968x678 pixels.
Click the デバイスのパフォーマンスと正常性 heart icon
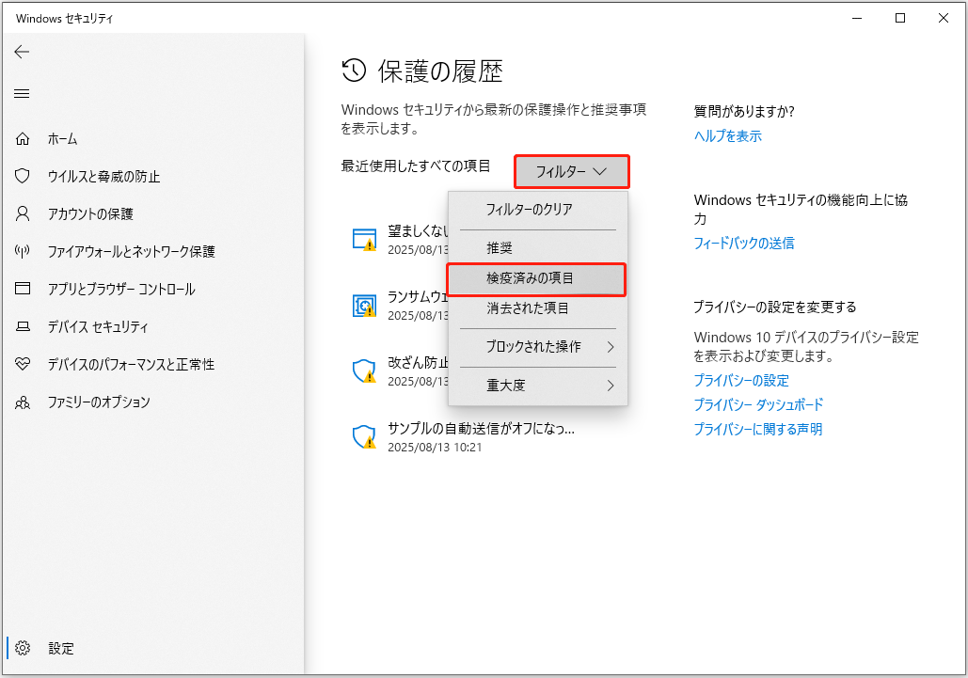click(x=24, y=365)
